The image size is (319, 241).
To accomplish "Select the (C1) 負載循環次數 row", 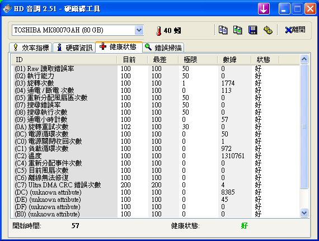I will click(155, 149).
